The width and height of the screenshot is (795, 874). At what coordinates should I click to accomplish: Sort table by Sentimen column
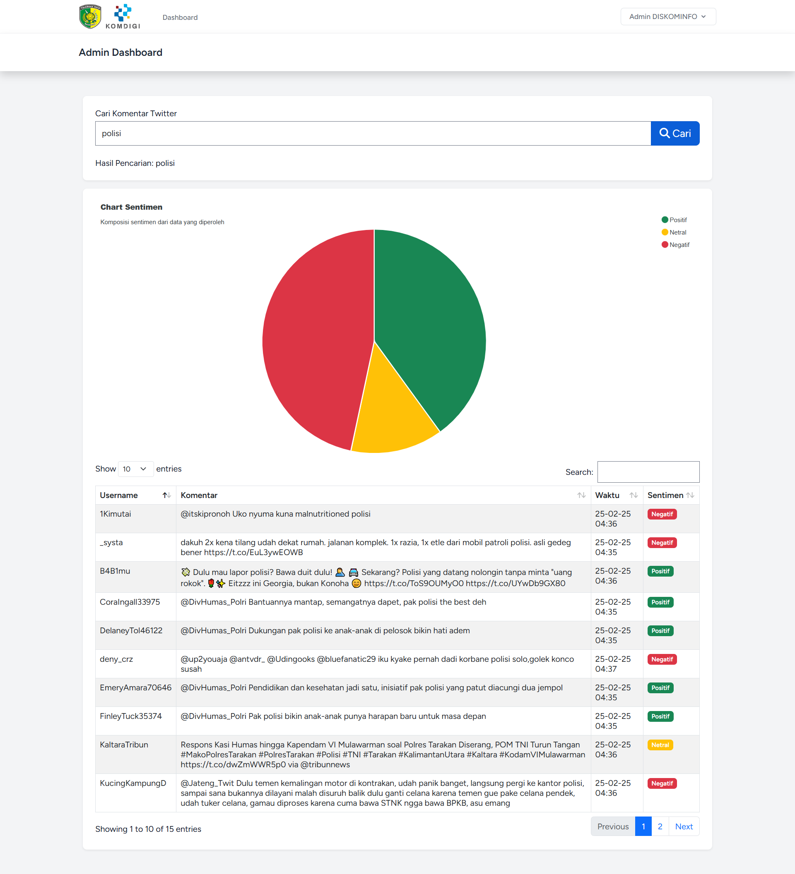(x=671, y=495)
